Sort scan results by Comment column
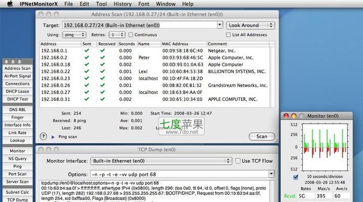363x202 pixels. (238, 44)
